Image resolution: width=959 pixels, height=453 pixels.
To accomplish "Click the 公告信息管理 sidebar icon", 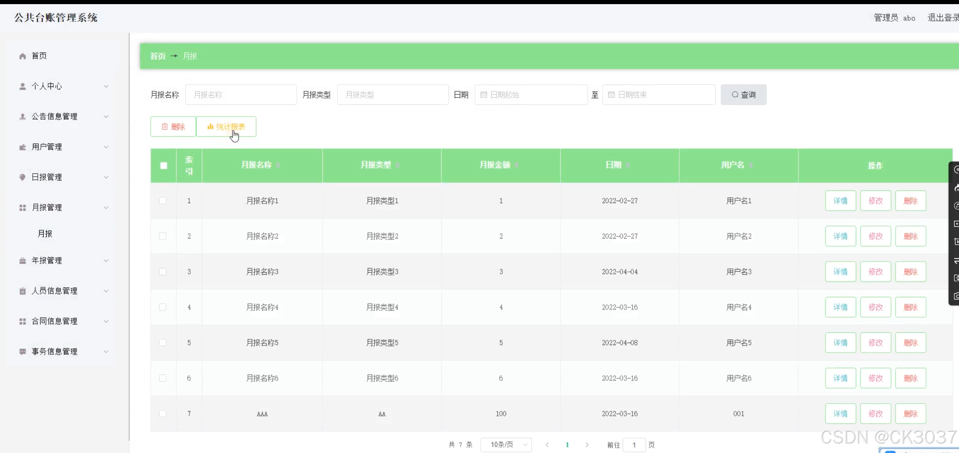I will (22, 117).
